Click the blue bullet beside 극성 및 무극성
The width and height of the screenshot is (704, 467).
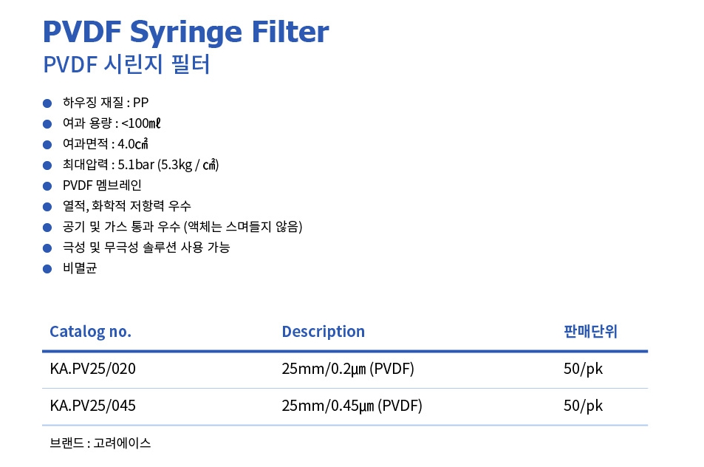48,248
